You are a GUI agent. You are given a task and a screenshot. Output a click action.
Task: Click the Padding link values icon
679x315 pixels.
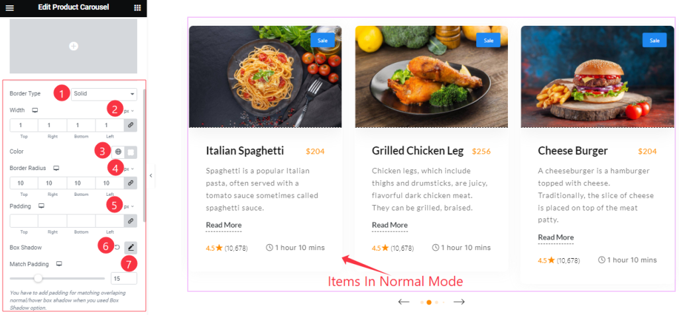click(x=131, y=221)
